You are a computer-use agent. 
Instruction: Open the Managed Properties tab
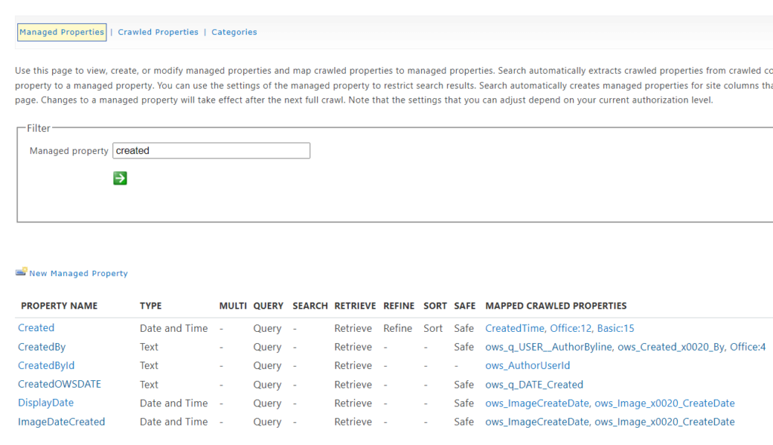(x=62, y=32)
